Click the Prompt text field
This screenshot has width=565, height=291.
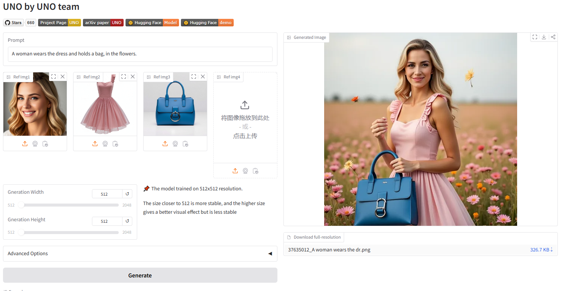(x=140, y=54)
